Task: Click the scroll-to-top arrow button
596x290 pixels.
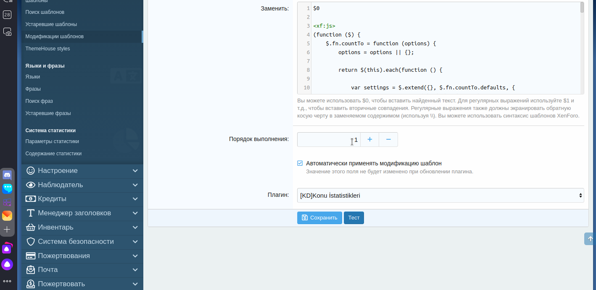Action: point(590,239)
